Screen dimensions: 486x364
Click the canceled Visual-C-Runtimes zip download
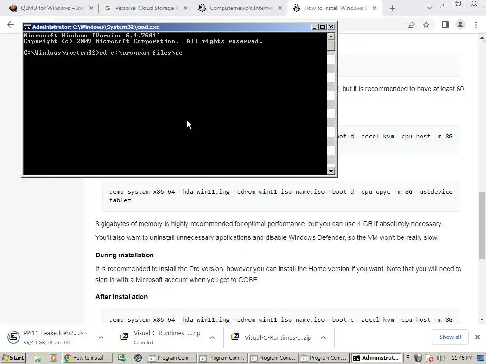160,337
